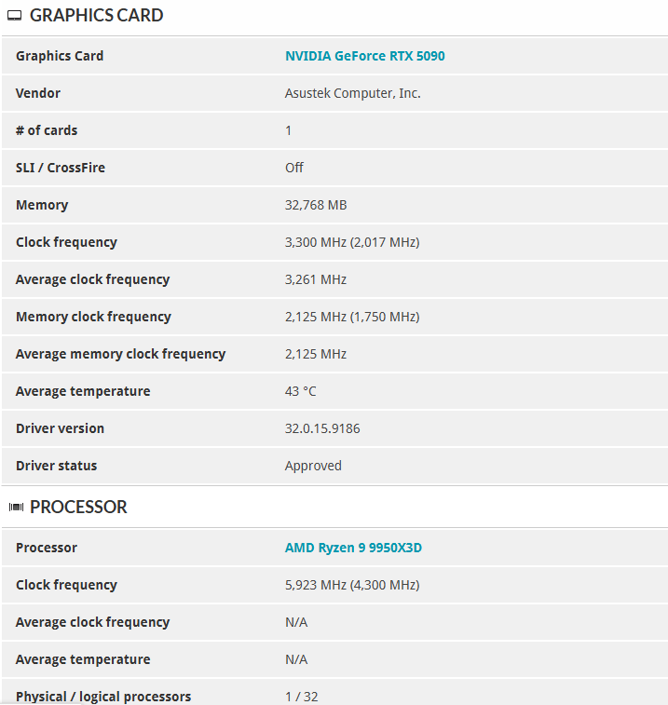
Task: Click the Average memory clock frequency label
Action: coord(120,354)
